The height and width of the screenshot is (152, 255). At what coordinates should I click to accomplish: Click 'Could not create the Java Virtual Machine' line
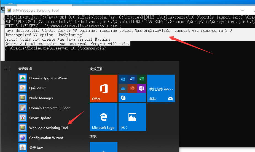(58, 39)
